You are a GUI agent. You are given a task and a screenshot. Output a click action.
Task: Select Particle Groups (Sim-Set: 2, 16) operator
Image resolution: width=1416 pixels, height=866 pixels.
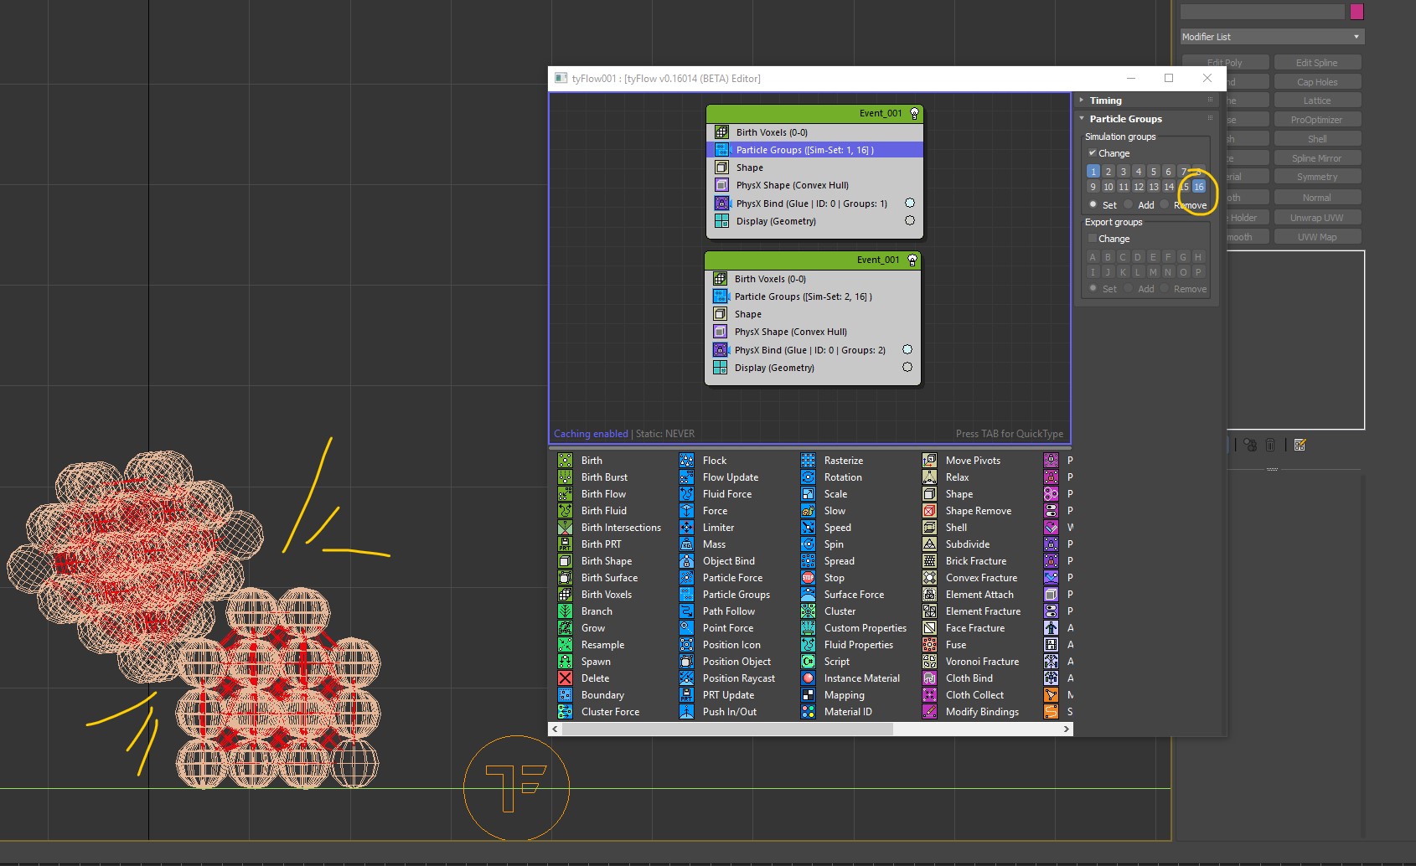(x=813, y=296)
